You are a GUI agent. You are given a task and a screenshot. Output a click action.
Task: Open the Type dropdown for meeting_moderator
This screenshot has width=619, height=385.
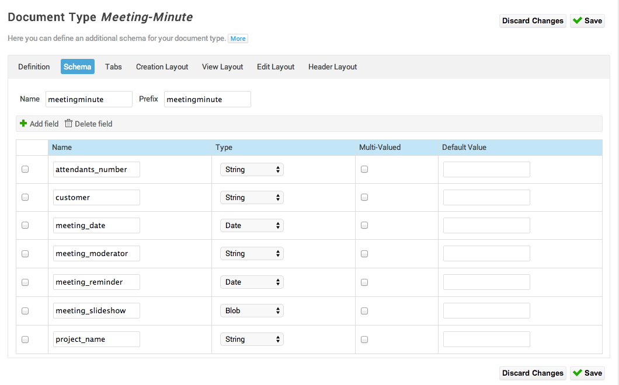click(x=252, y=254)
